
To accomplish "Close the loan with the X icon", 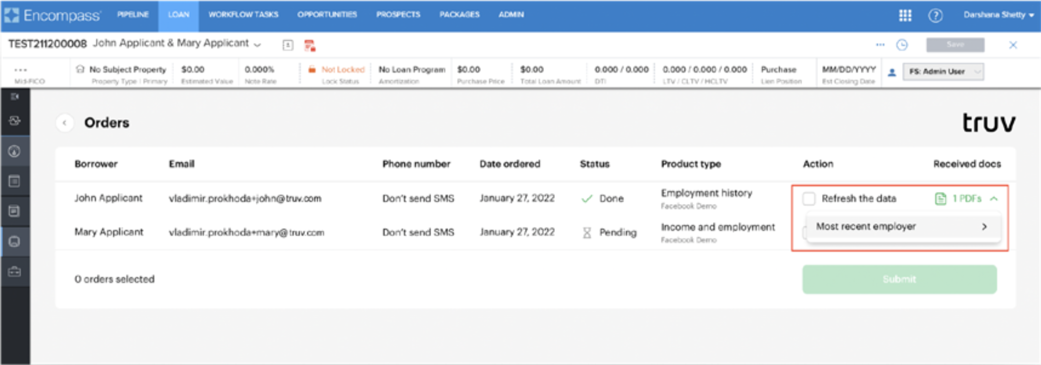I will point(1013,45).
